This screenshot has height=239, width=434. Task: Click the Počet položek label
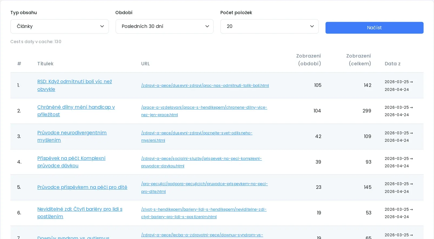click(x=236, y=12)
